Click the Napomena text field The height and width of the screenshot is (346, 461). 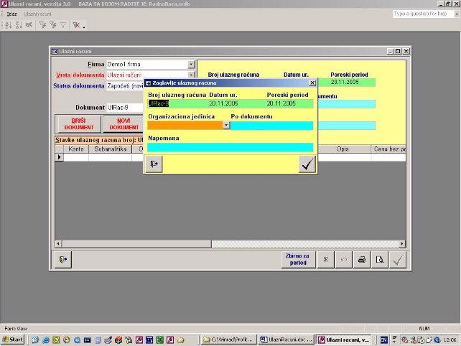point(230,147)
